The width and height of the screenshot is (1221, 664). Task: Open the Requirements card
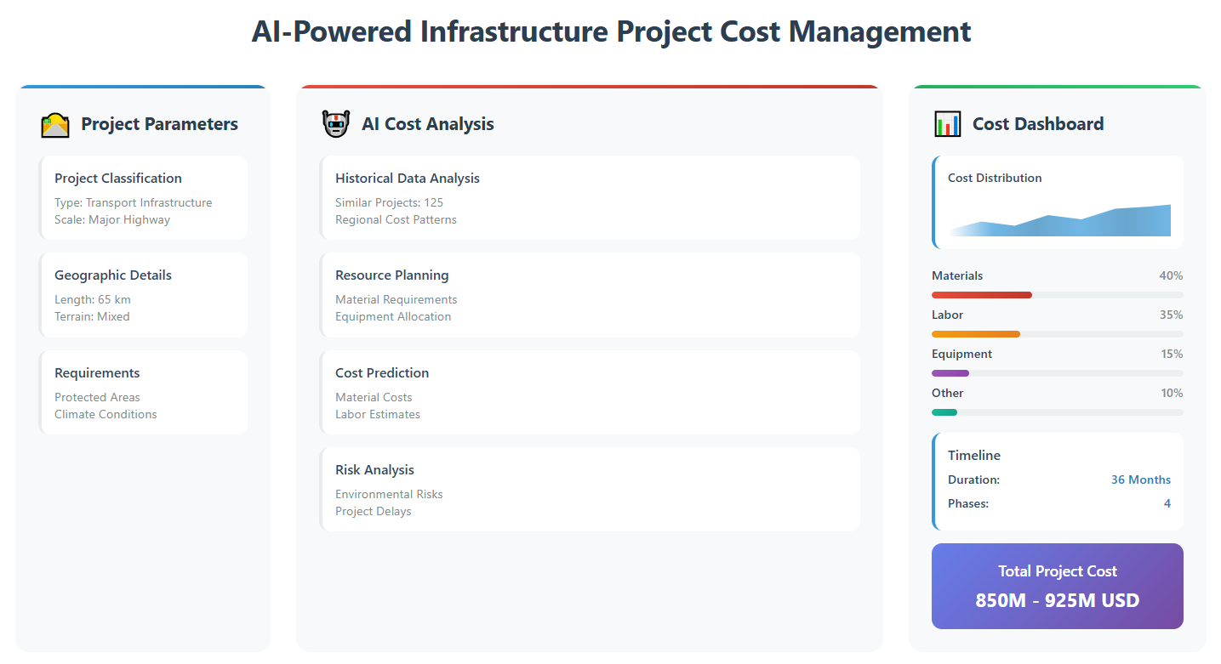point(143,393)
